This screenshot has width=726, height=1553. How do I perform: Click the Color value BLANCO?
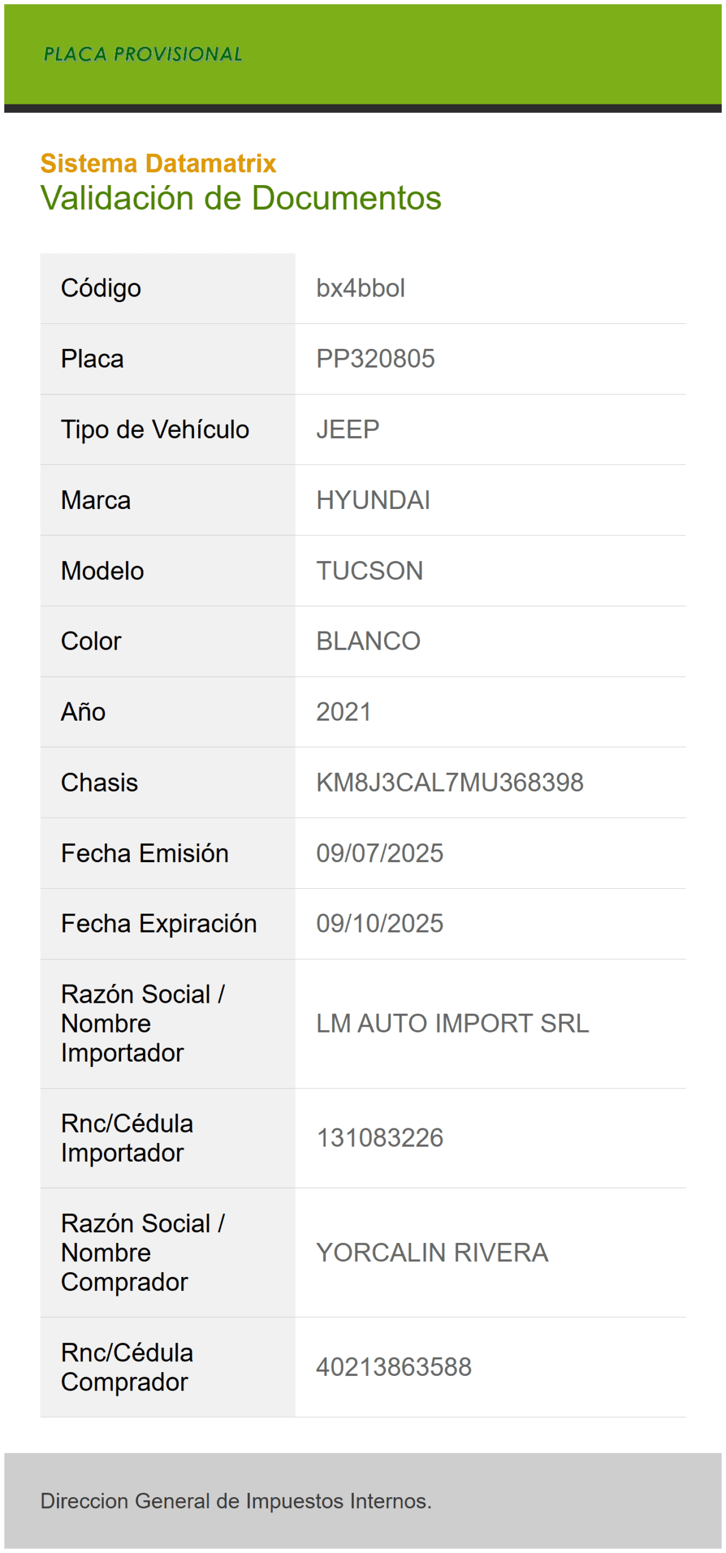click(368, 641)
